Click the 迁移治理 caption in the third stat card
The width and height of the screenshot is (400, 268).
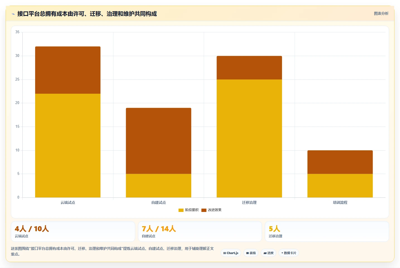tap(275, 236)
